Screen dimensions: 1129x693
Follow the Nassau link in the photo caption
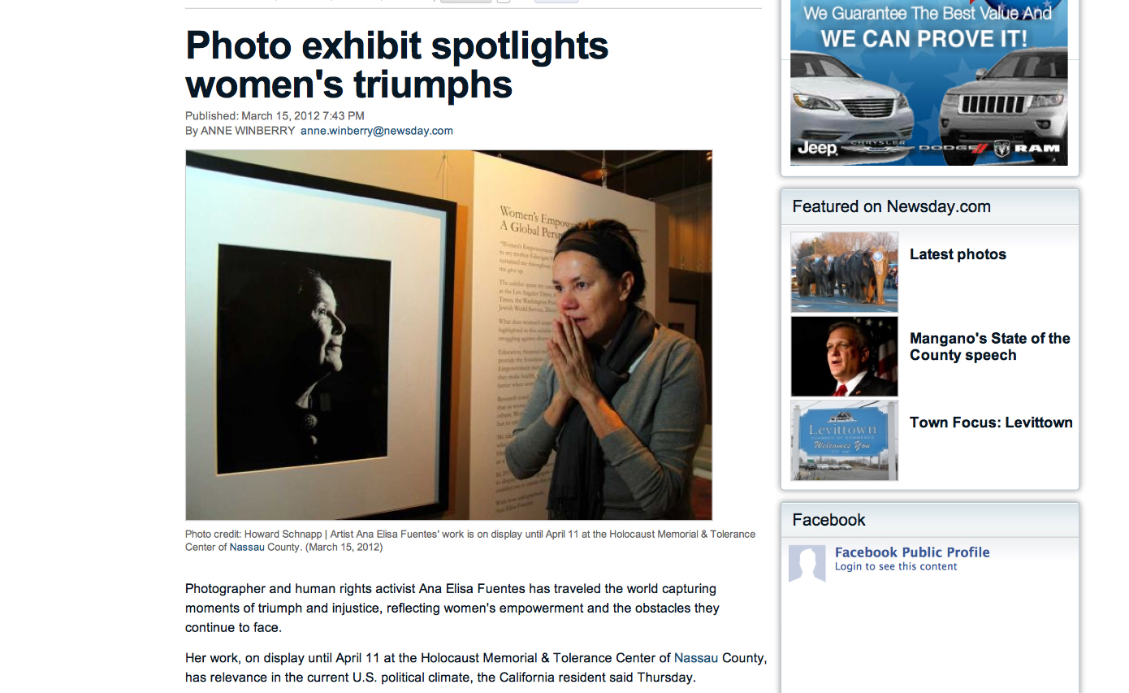pos(247,548)
